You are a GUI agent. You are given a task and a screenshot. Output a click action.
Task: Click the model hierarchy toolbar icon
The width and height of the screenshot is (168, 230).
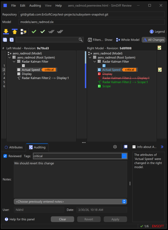pyautogui.click(x=23, y=32)
